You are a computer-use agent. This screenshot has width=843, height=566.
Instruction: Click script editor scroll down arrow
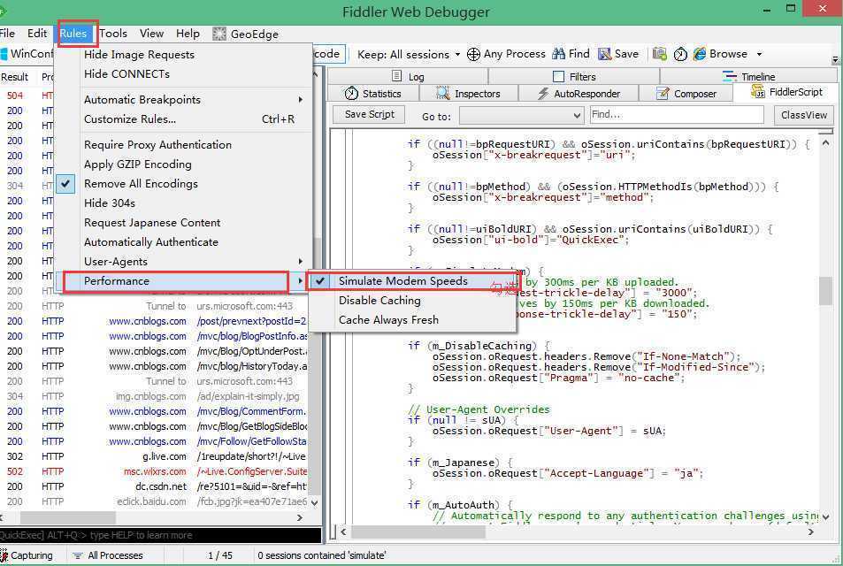(x=826, y=517)
